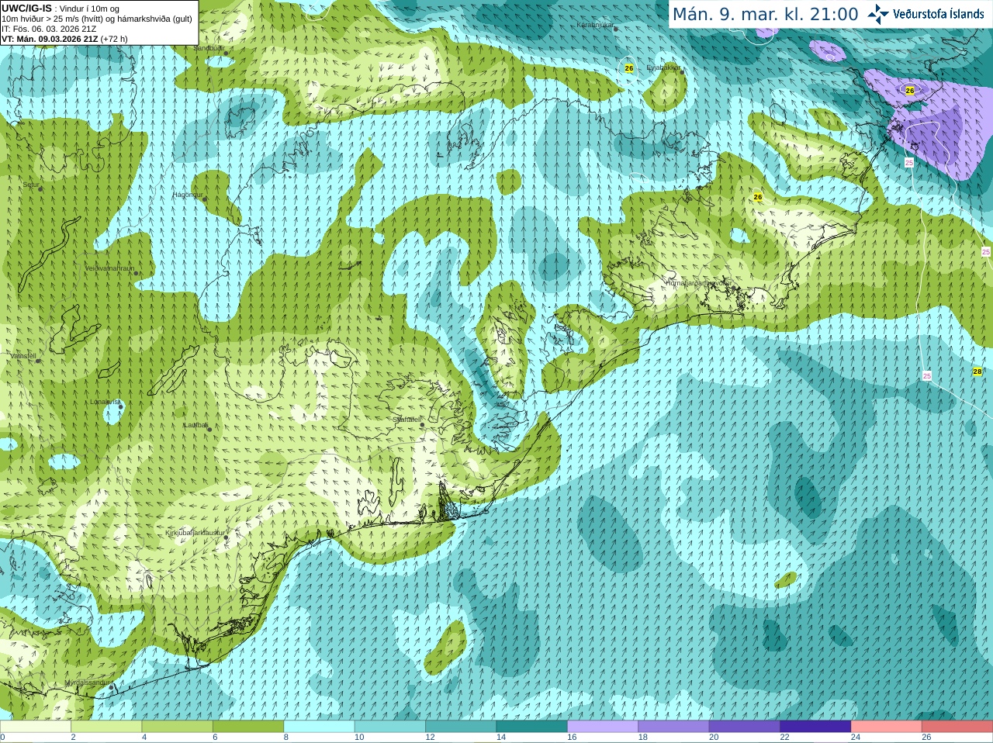The image size is (993, 743).
Task: Select the Veiðivatnahraun station label
Action: click(109, 268)
